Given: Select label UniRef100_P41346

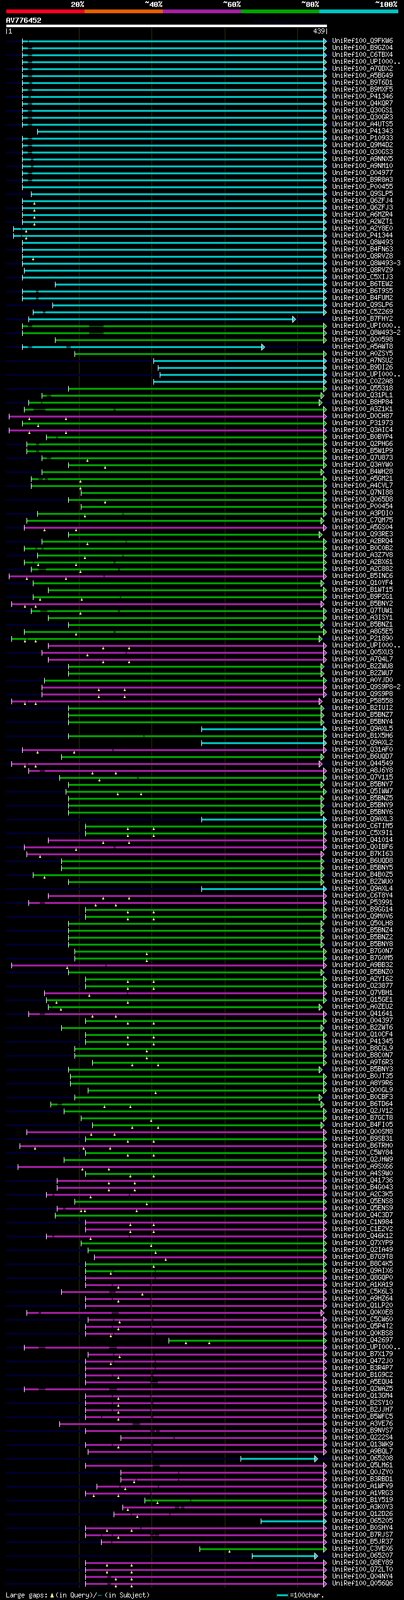Looking at the screenshot, I should coord(362,96).
